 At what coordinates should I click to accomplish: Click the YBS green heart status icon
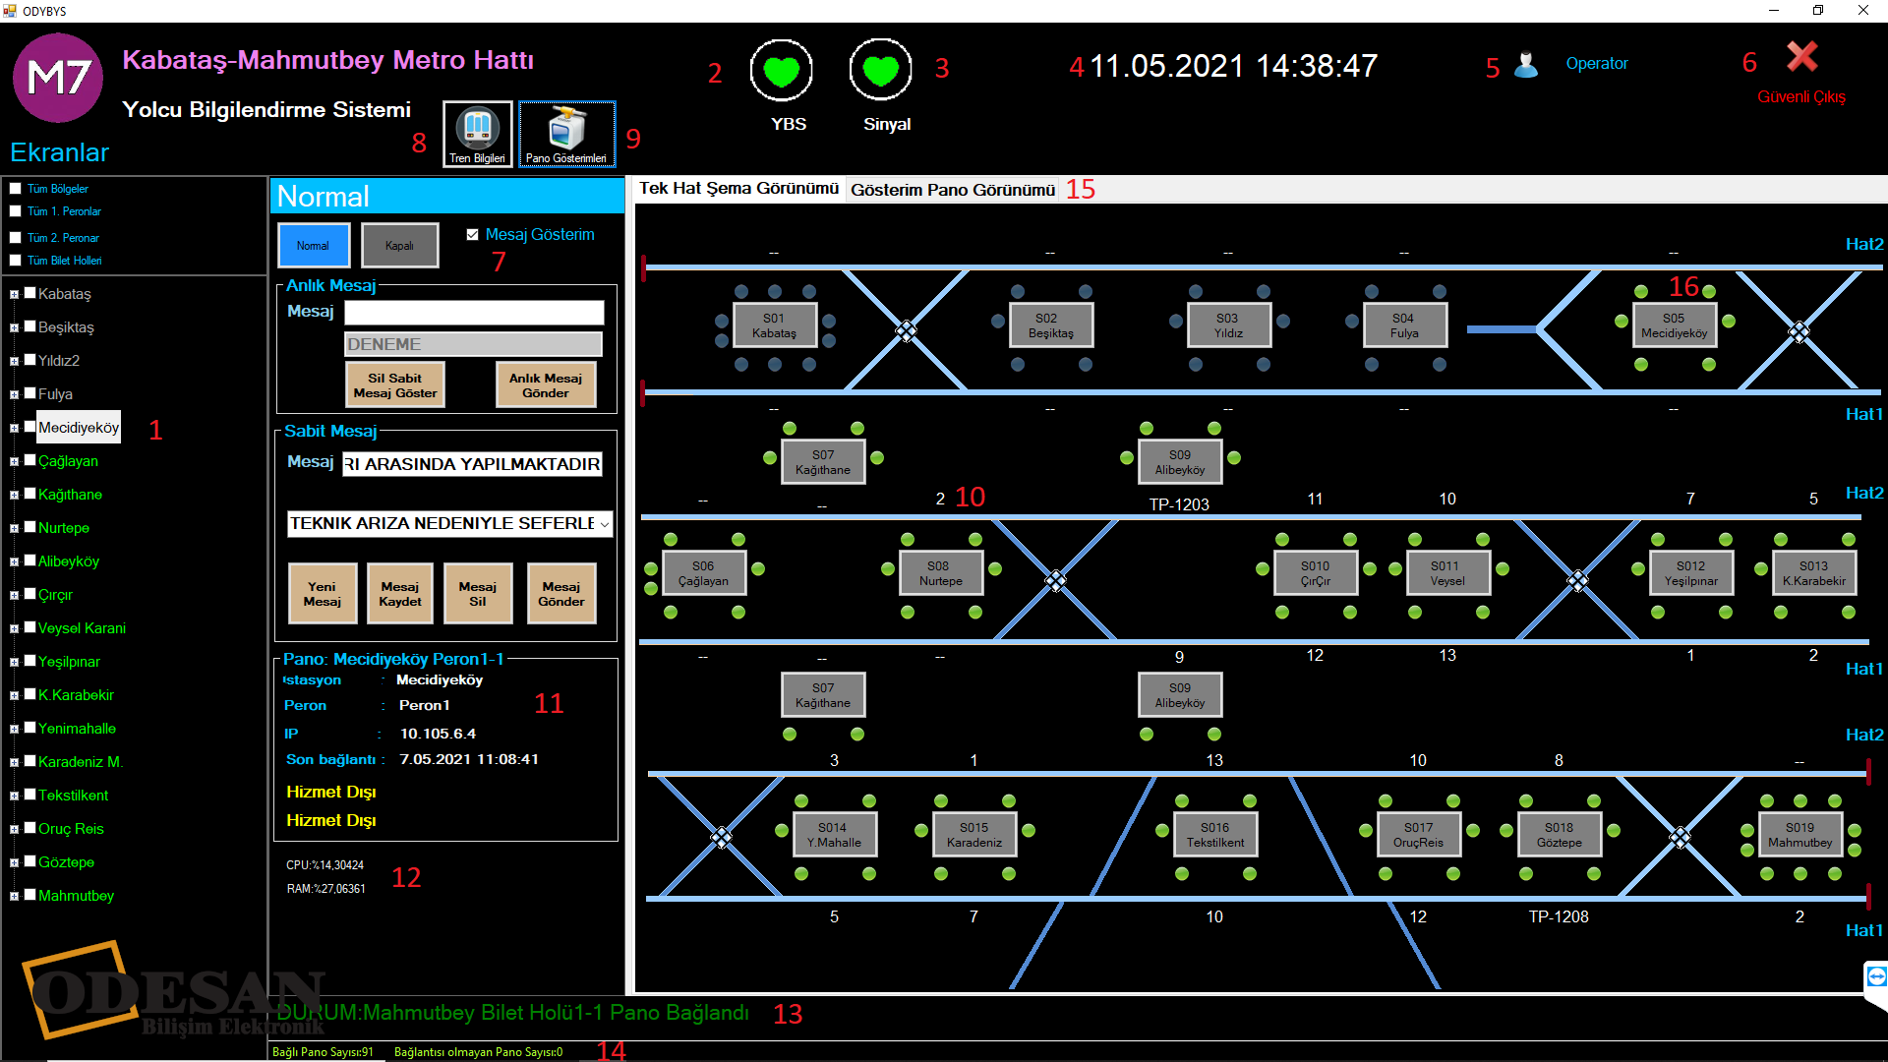click(781, 71)
